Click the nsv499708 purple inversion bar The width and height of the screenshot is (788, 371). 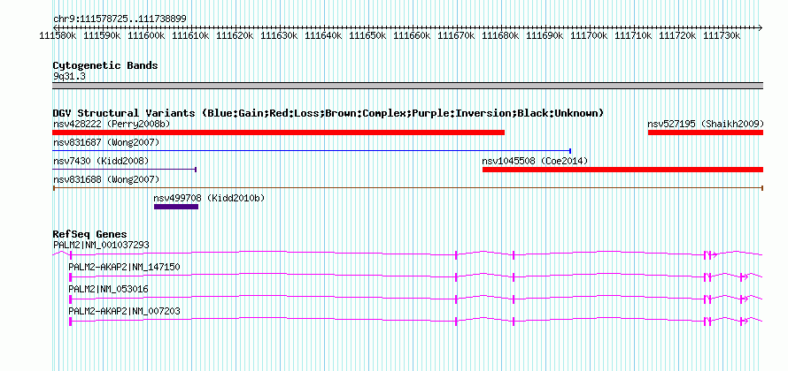click(176, 207)
